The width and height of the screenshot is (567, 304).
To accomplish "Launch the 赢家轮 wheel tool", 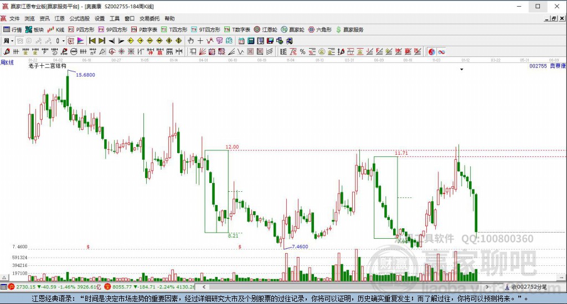I will point(292,30).
